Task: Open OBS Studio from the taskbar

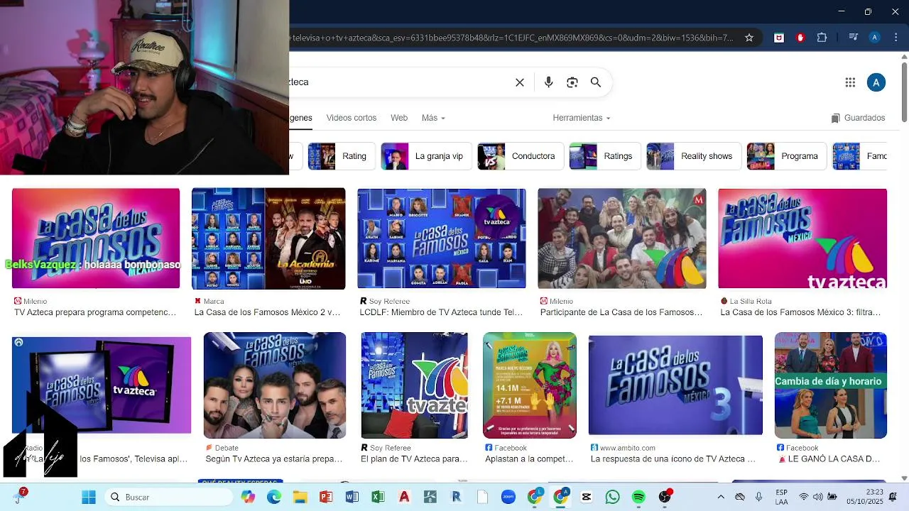Action: 665,497
